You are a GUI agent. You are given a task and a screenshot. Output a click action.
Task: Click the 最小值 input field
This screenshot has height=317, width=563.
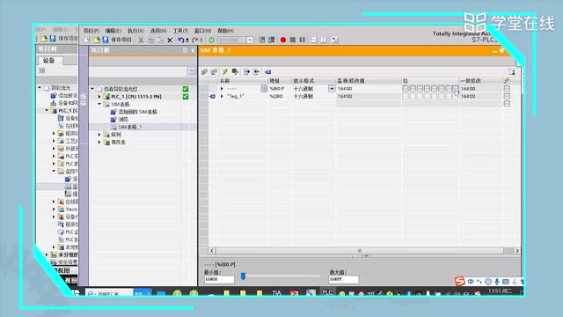pyautogui.click(x=219, y=279)
